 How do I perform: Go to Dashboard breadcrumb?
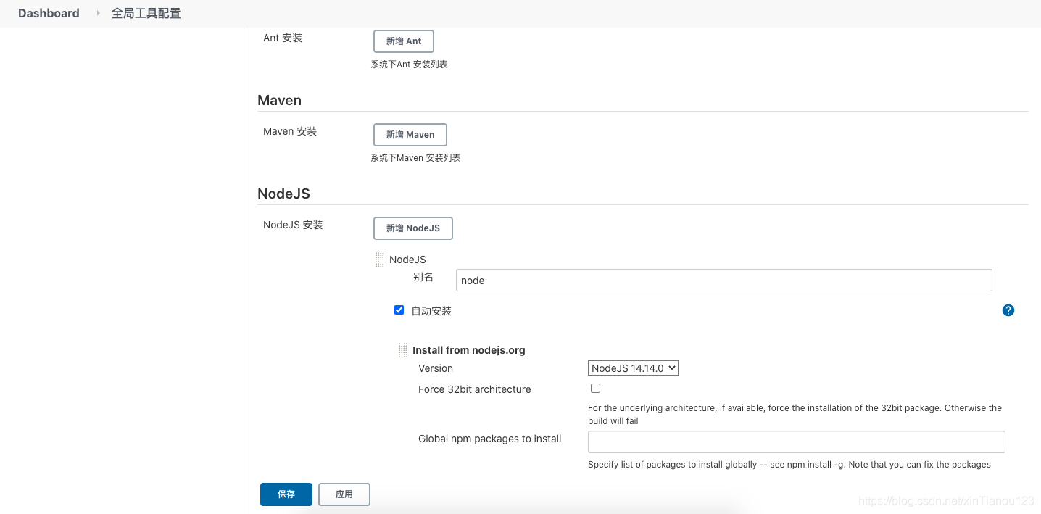click(x=49, y=13)
